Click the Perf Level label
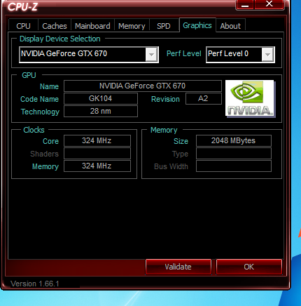The height and width of the screenshot is (306, 301). coord(184,53)
